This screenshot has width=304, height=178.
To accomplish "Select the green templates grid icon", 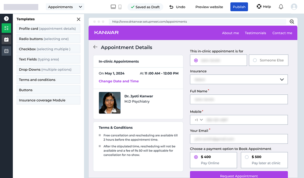I will pos(6,28).
